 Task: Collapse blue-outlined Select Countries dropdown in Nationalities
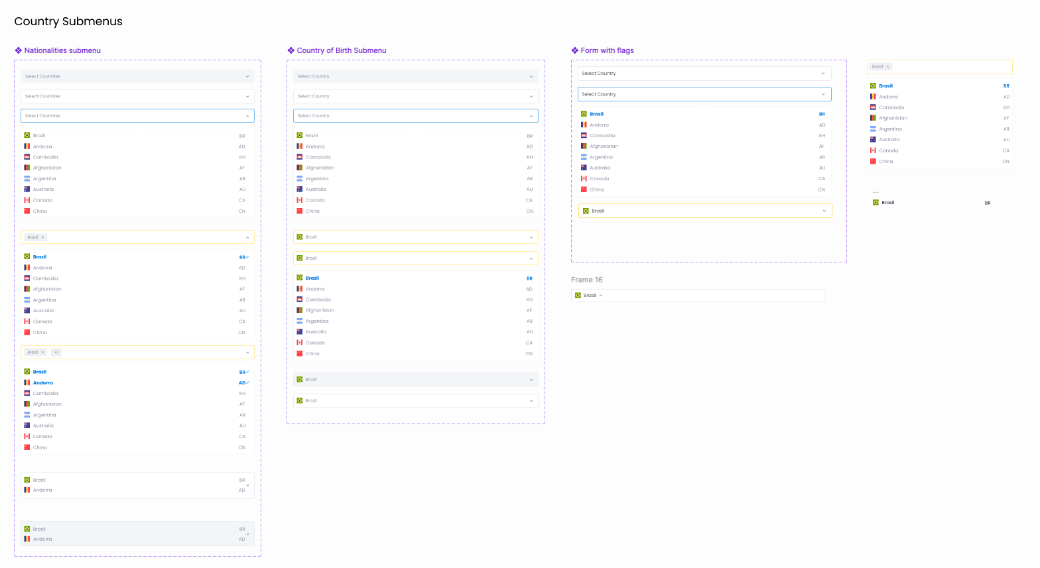(x=247, y=116)
